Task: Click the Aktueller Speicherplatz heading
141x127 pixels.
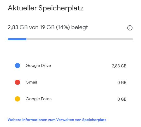Action: 46,8
